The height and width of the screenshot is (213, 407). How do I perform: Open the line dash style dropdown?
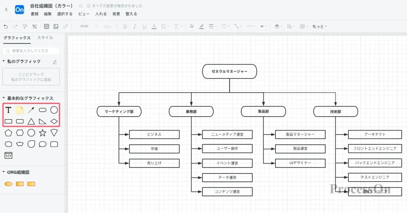(x=225, y=26)
